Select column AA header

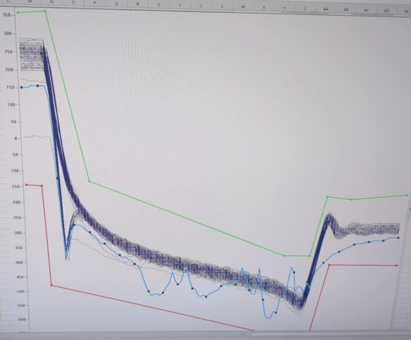326,9
